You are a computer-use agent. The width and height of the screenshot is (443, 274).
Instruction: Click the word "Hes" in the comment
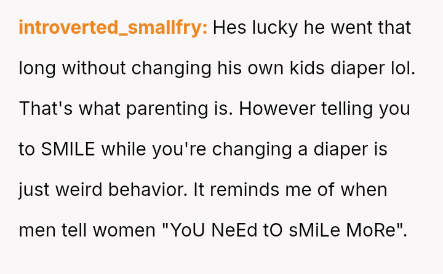(x=229, y=28)
